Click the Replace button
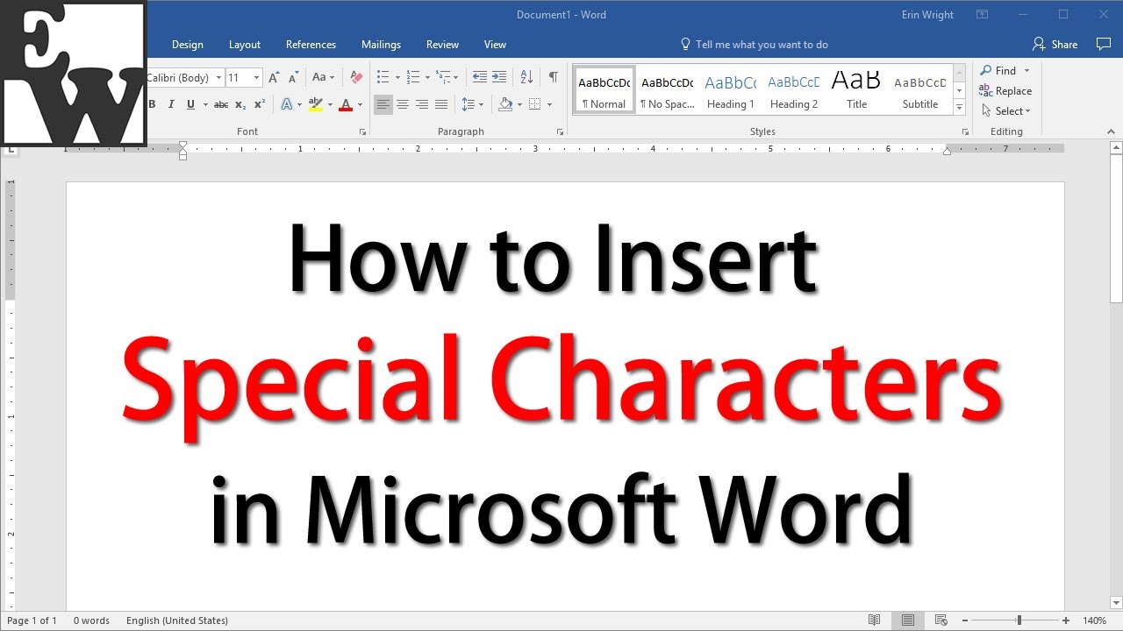This screenshot has height=631, width=1123. (x=1005, y=91)
